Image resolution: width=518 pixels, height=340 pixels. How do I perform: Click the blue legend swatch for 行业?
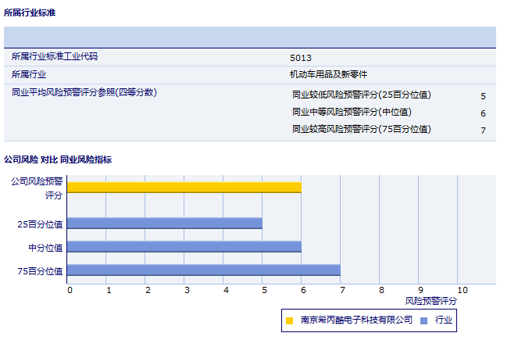pyautogui.click(x=423, y=320)
